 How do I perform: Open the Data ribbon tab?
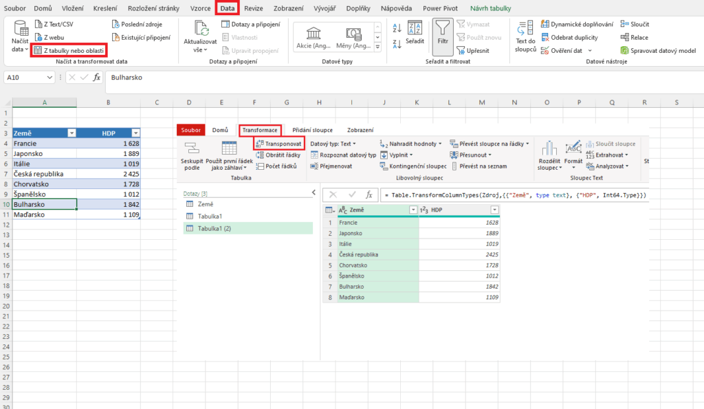coord(227,8)
